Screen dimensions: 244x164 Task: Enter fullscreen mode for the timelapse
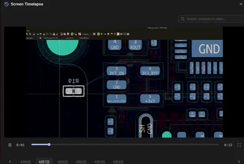pos(239,145)
